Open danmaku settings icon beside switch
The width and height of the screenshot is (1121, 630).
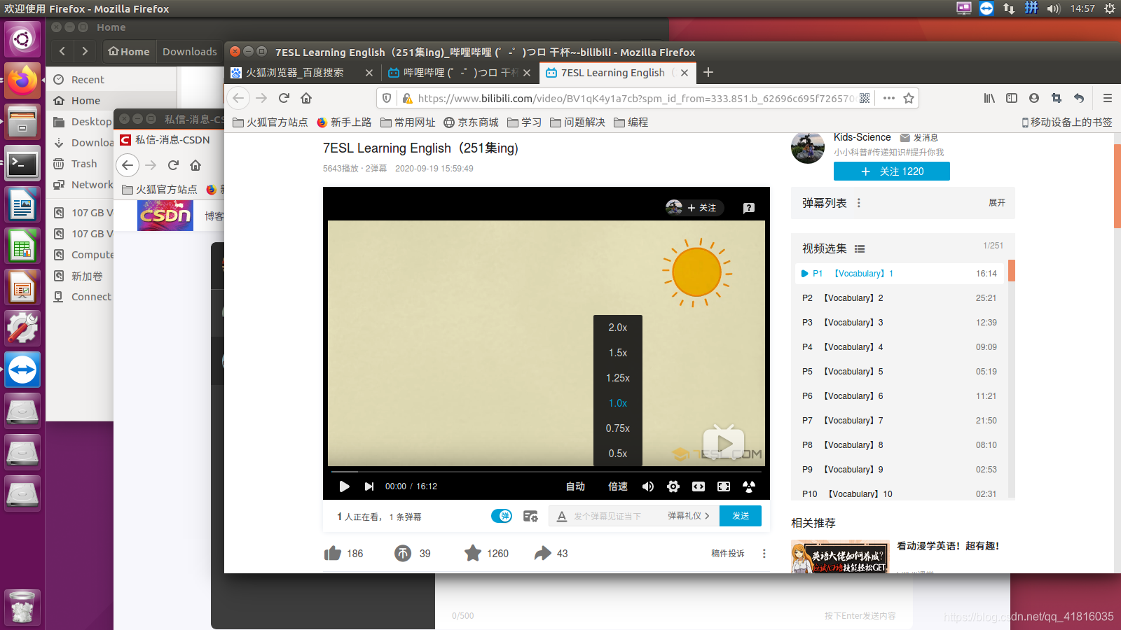coord(530,516)
